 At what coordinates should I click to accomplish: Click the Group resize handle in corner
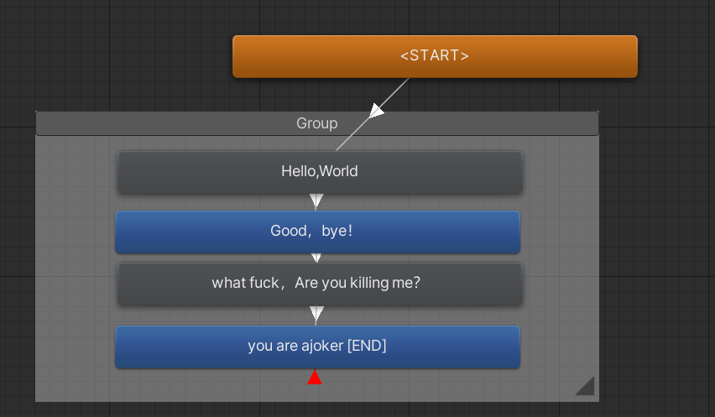tap(585, 386)
